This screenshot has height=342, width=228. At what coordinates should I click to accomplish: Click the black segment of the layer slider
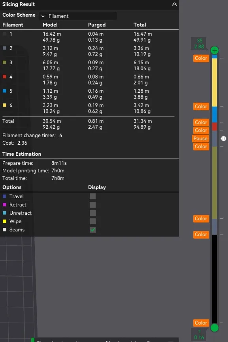215,279
